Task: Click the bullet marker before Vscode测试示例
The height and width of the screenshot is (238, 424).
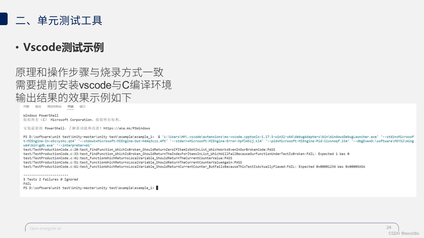Action: pyautogui.click(x=18, y=48)
